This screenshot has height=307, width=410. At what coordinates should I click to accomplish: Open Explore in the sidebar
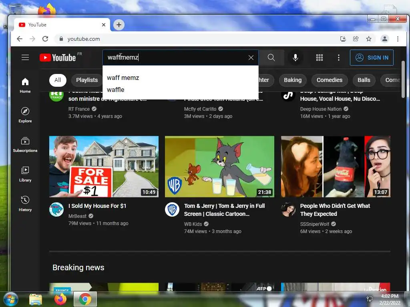tap(25, 115)
